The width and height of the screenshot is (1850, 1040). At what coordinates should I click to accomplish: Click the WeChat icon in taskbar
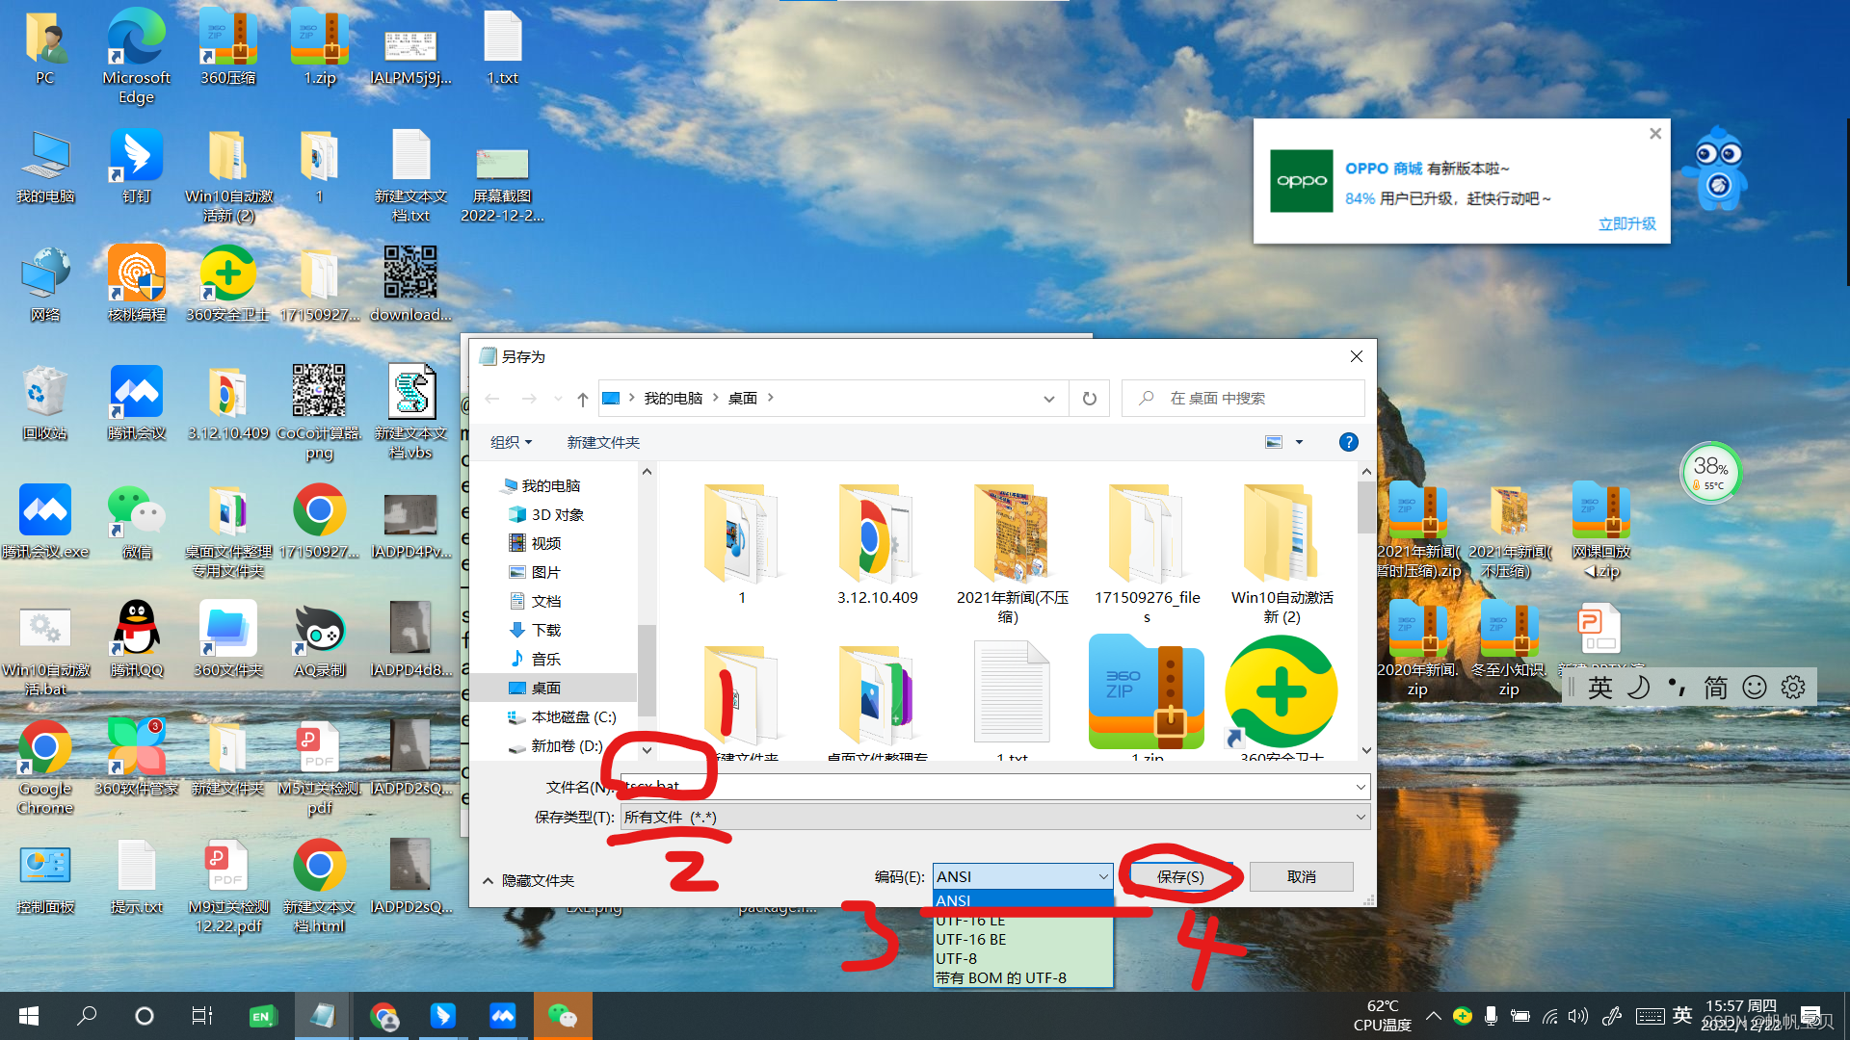(x=562, y=1016)
